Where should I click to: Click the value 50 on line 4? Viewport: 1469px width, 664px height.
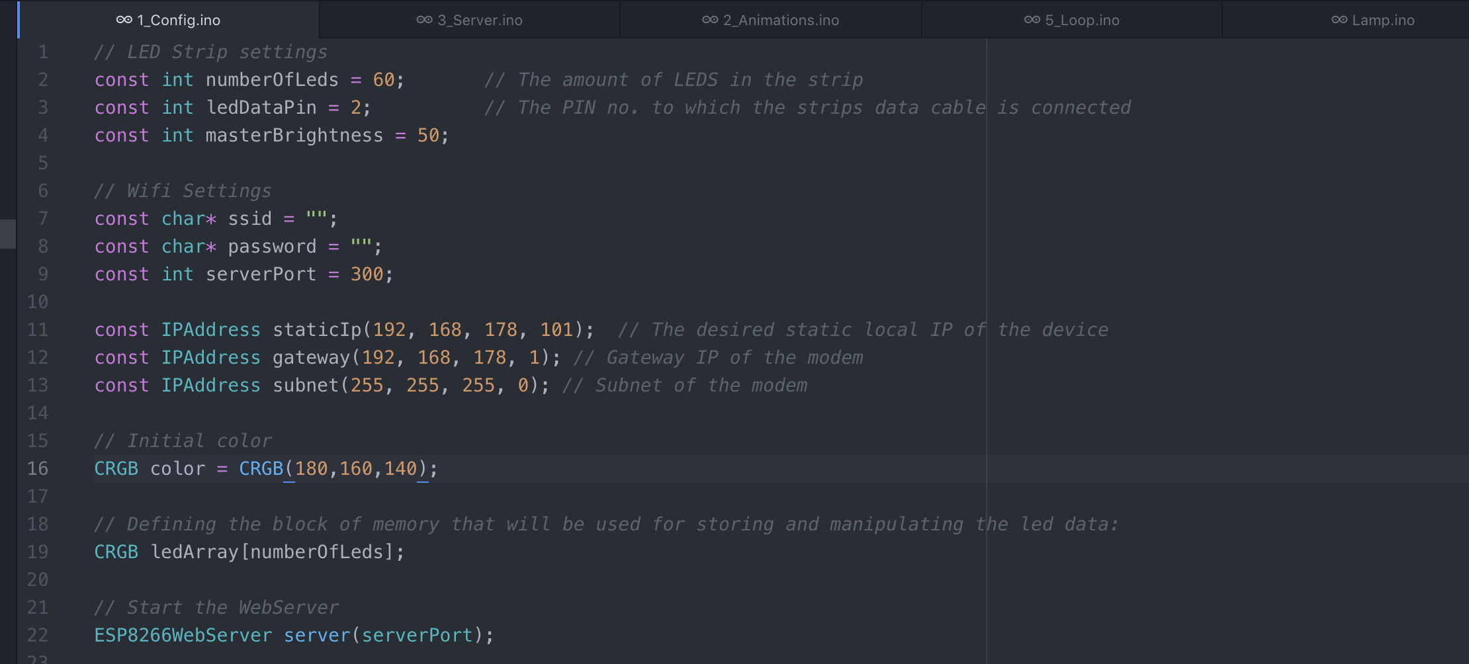428,135
